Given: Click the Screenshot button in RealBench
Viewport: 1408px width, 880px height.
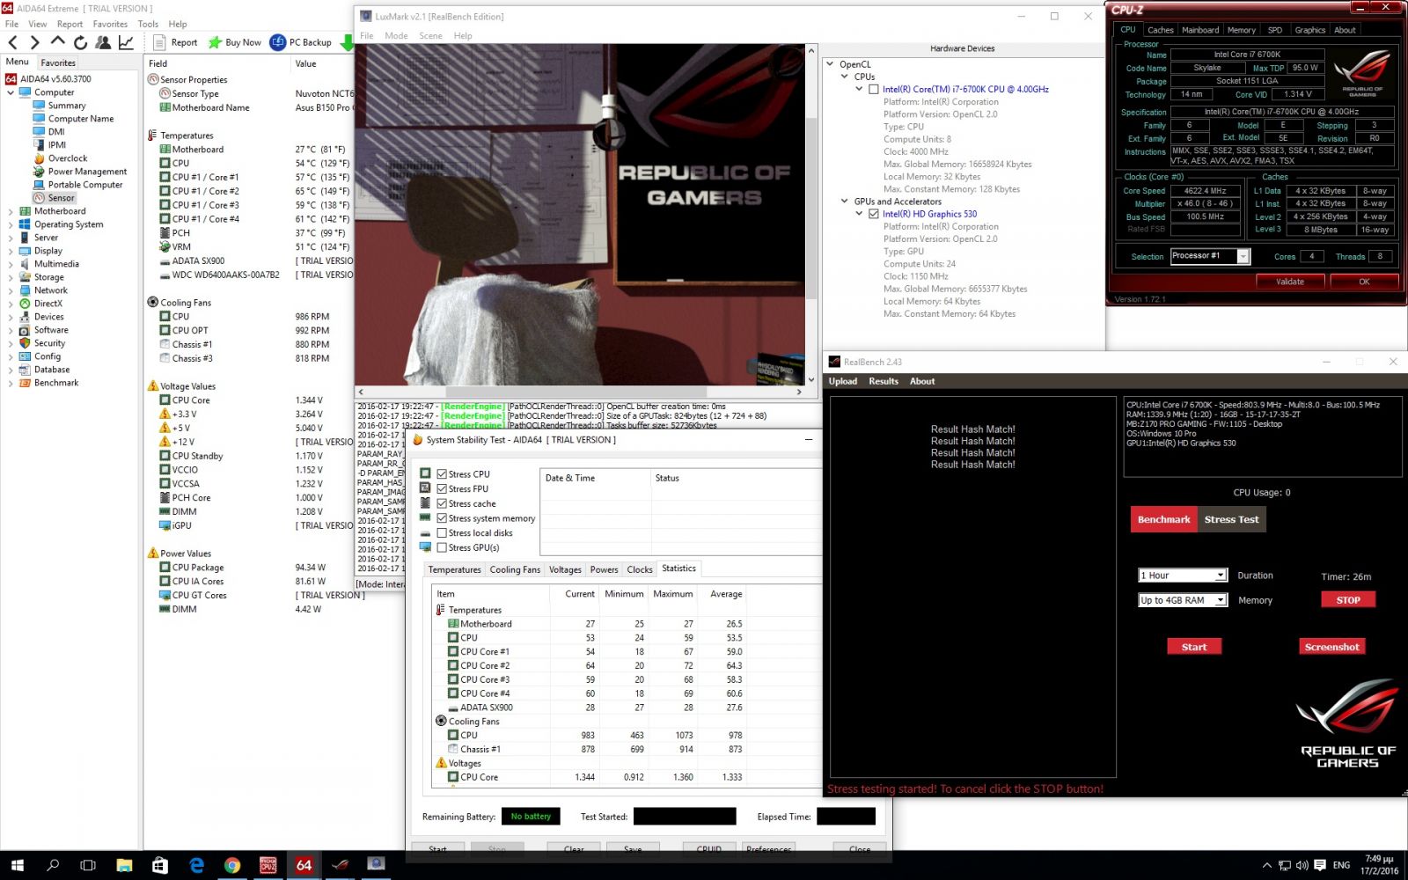Looking at the screenshot, I should click(x=1331, y=647).
